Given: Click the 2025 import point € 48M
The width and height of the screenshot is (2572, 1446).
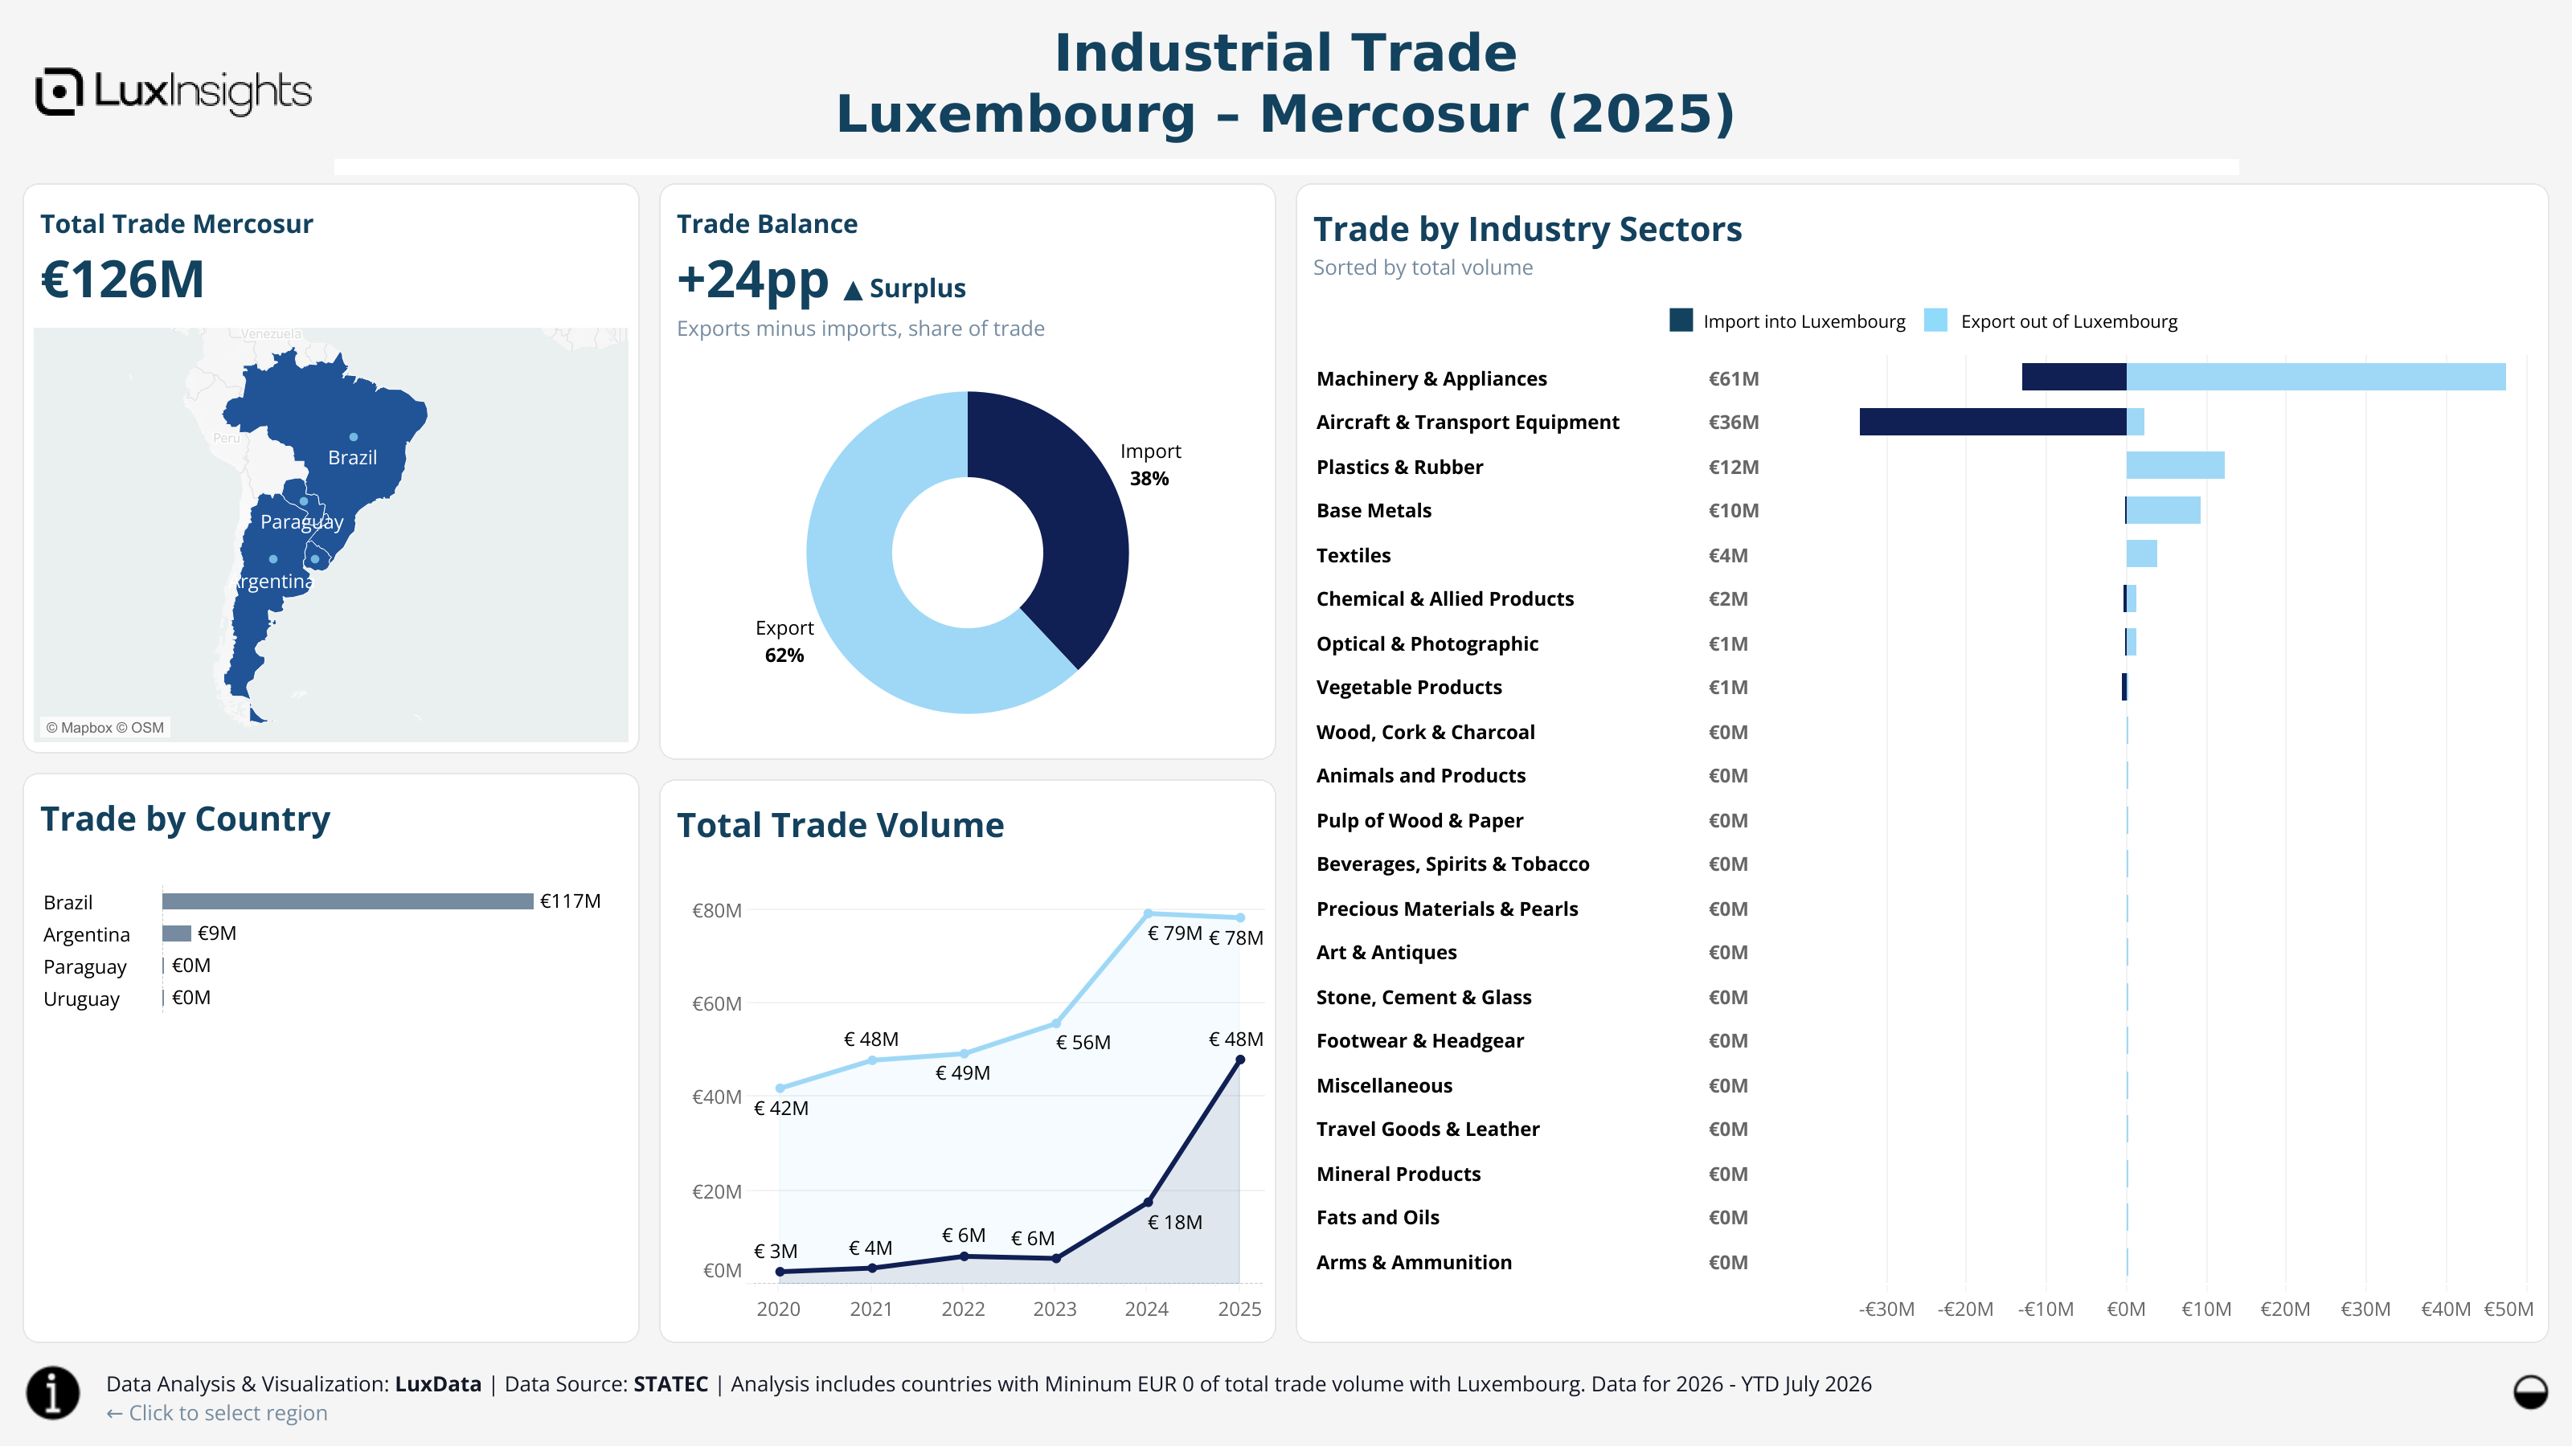Looking at the screenshot, I should pyautogui.click(x=1240, y=1060).
